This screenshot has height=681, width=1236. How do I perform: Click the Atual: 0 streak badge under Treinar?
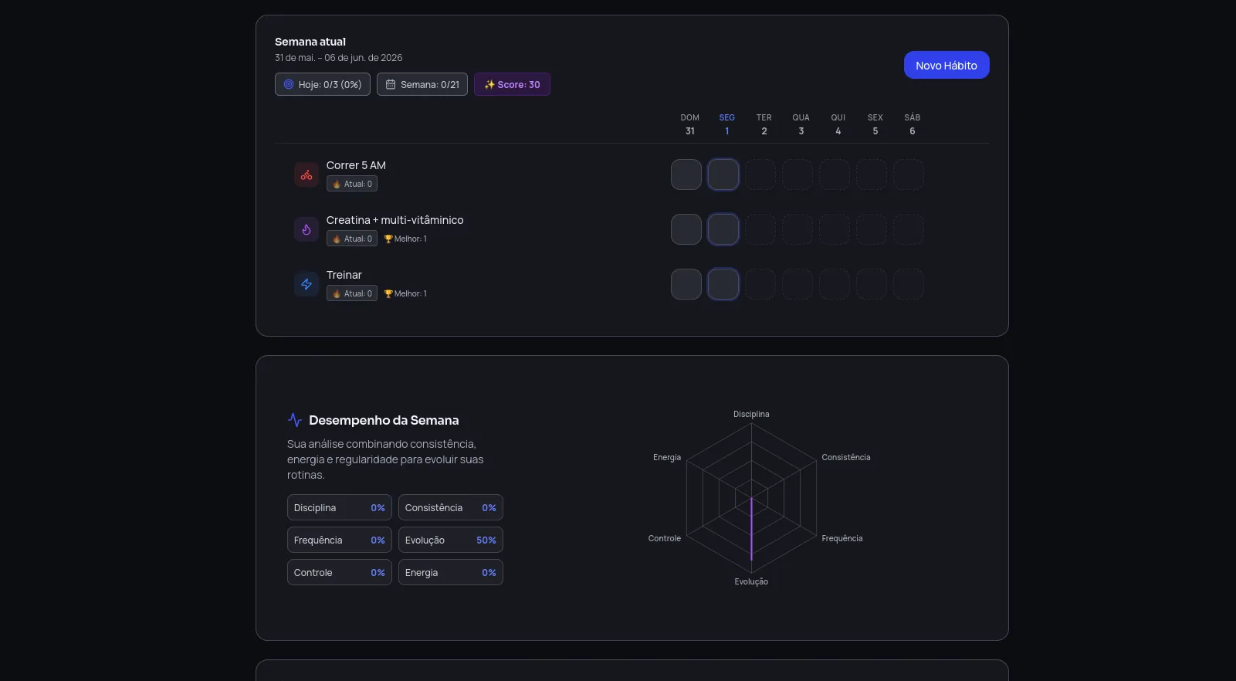pos(352,293)
